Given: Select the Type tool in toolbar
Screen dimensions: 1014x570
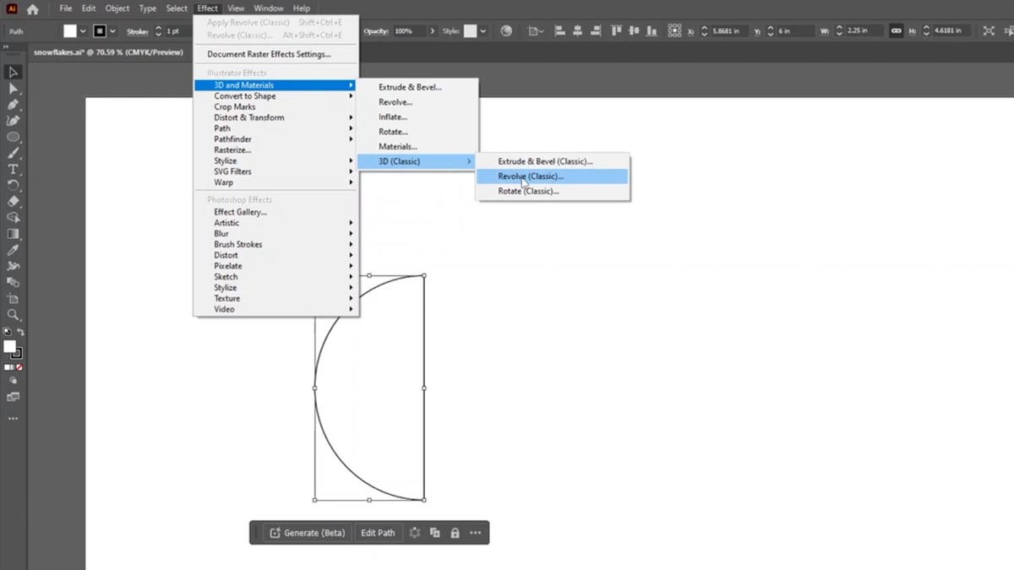Looking at the screenshot, I should 13,169.
